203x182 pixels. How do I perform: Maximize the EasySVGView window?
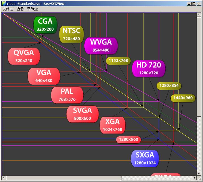tap(194, 3)
